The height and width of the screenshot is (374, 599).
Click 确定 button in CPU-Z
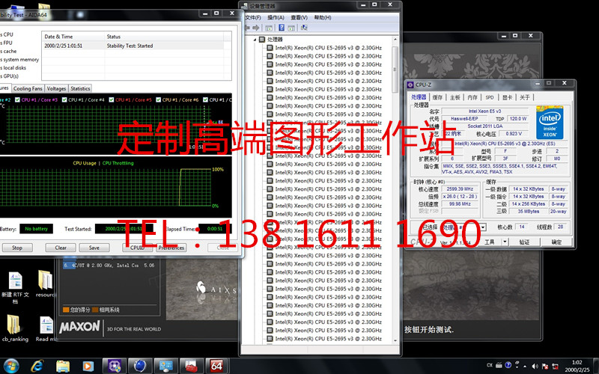(556, 242)
